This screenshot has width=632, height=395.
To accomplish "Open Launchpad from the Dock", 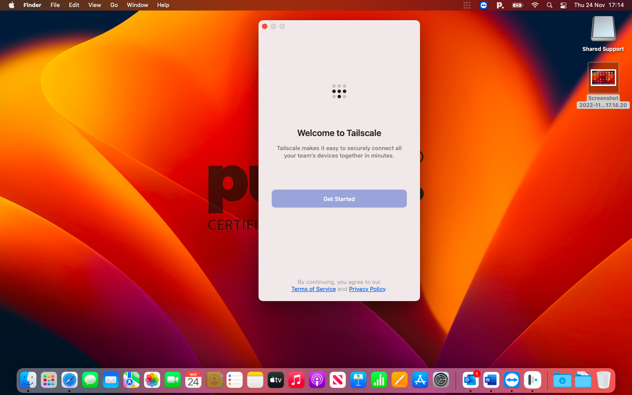I will pyautogui.click(x=49, y=380).
